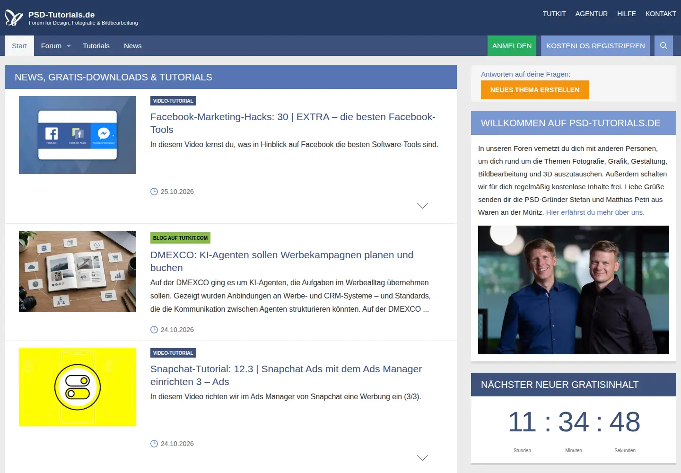This screenshot has height=473, width=681.
Task: Click 'Antworten auf deine Fragen:' text
Action: pos(525,74)
